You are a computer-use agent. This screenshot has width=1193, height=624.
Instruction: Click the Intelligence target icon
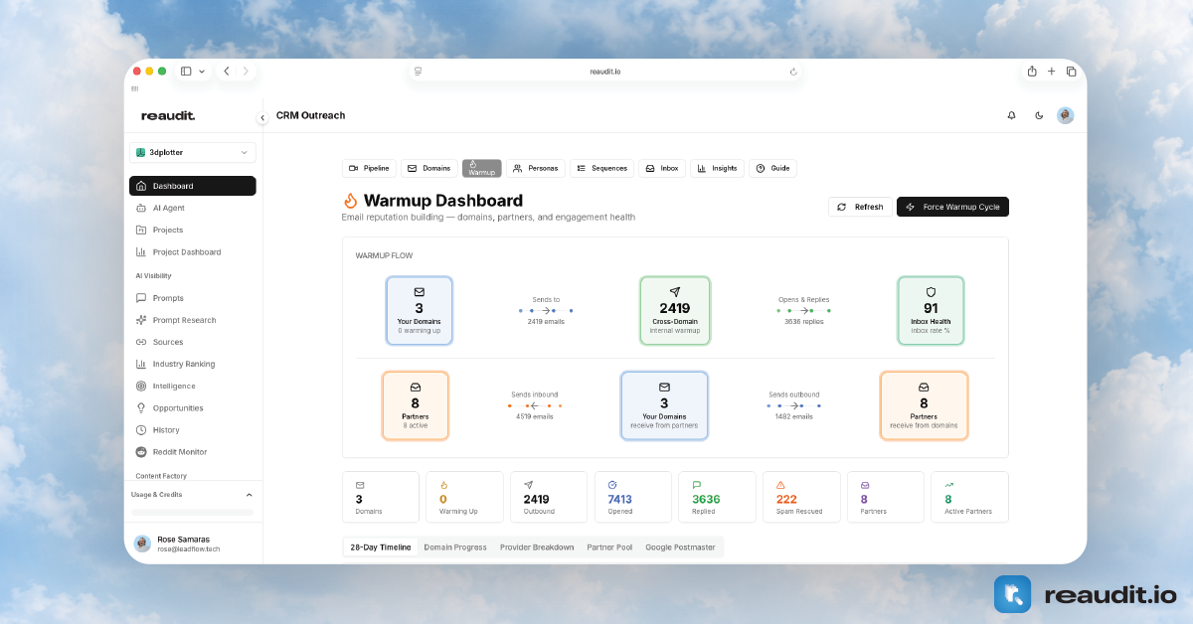coord(141,386)
